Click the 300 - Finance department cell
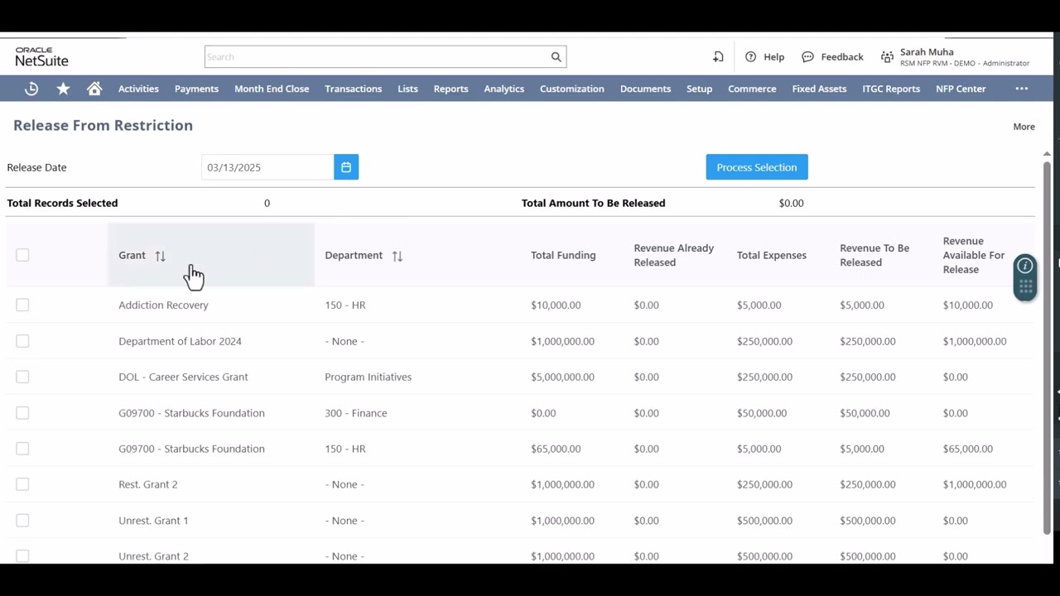The image size is (1060, 596). (x=355, y=413)
